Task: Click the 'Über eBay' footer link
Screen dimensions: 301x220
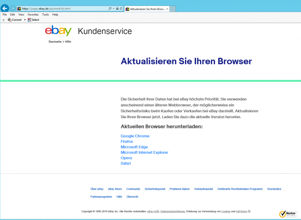Action: [x=97, y=189]
